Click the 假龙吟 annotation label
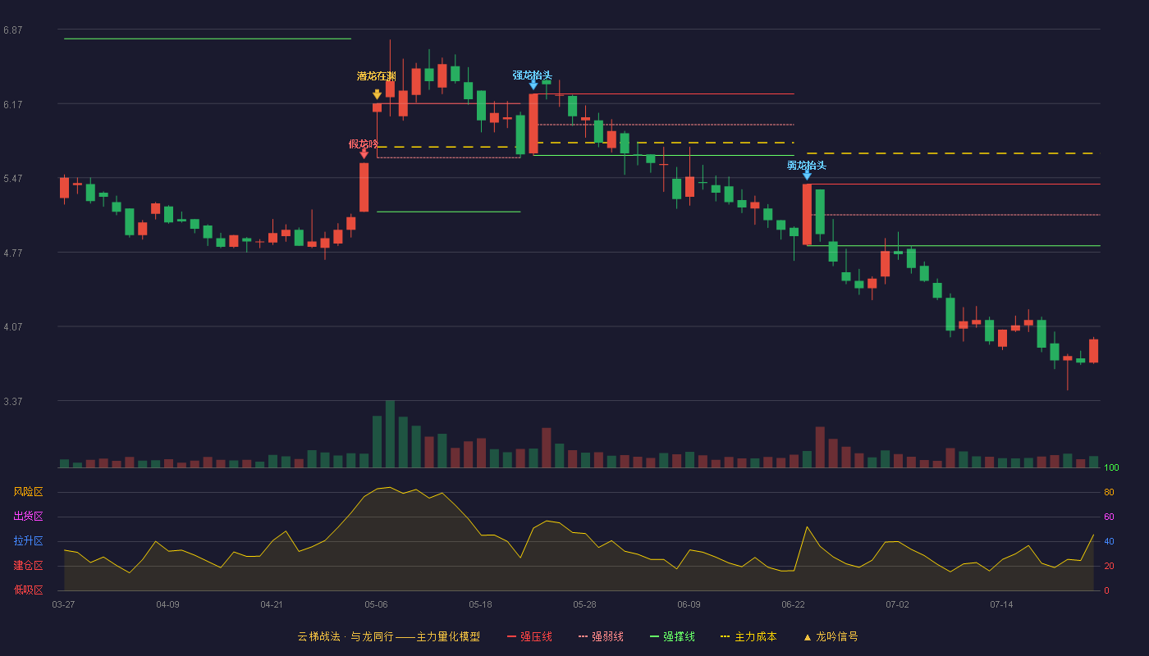The height and width of the screenshot is (656, 1149). [x=364, y=144]
